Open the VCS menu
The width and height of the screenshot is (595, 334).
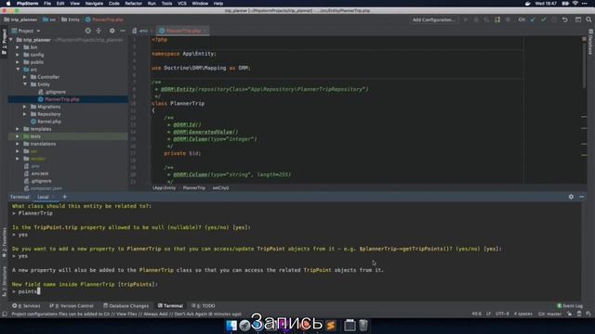click(182, 4)
